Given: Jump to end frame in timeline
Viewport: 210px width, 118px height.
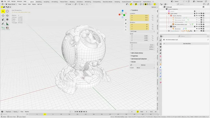Looking at the screenshot, I should (86, 111).
